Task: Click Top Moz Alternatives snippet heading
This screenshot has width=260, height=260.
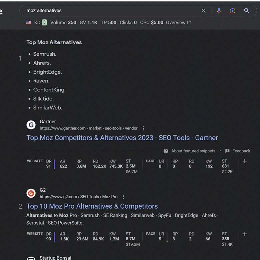Action: [x=54, y=42]
